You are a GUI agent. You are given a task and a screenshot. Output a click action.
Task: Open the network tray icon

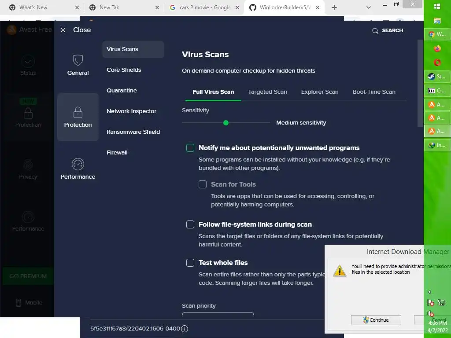click(441, 302)
